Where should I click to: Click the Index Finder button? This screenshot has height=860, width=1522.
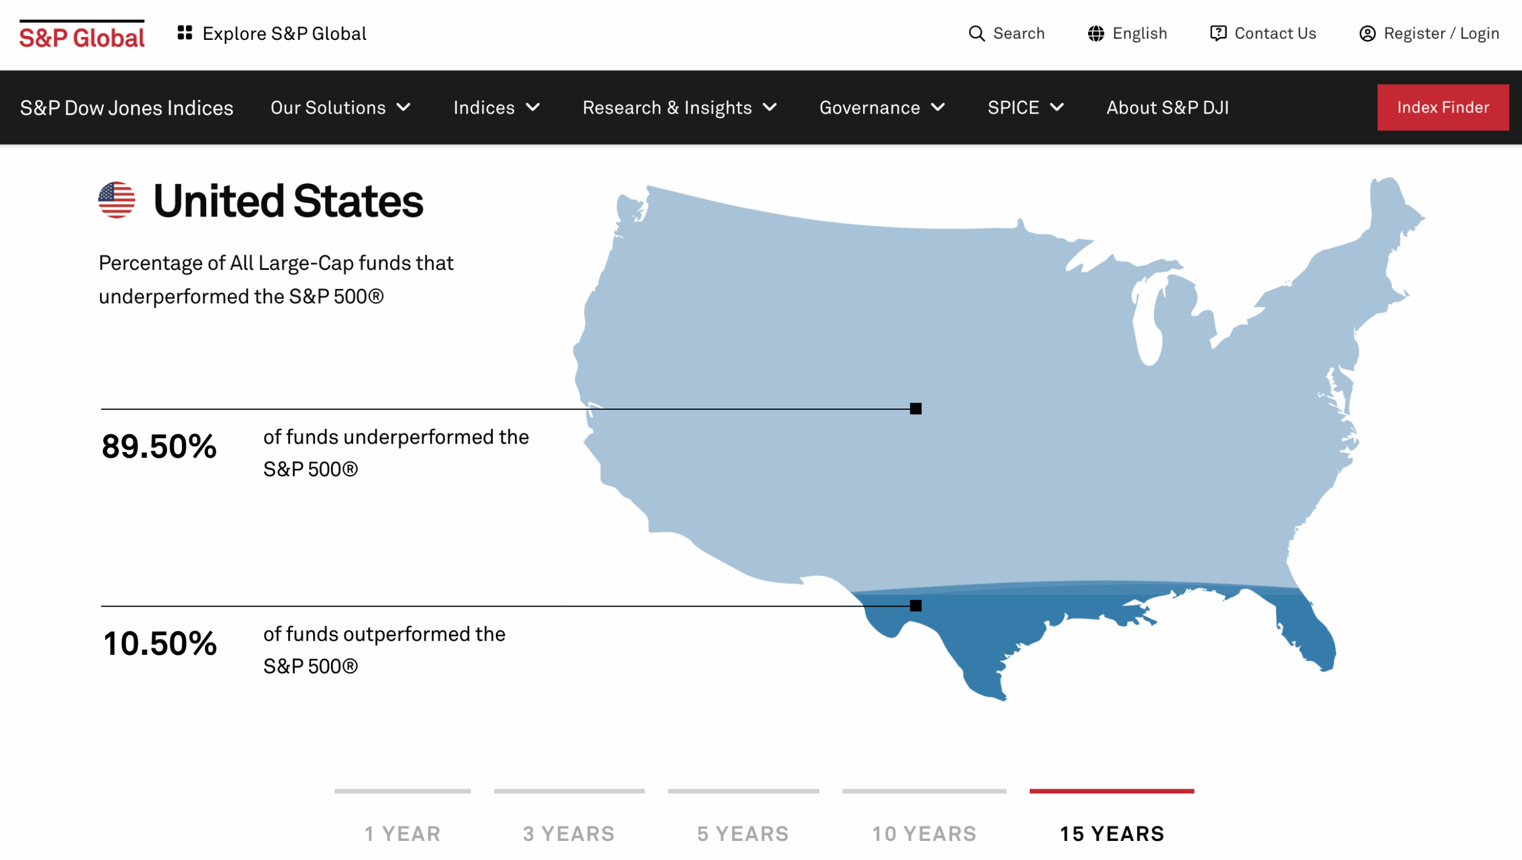(1443, 108)
